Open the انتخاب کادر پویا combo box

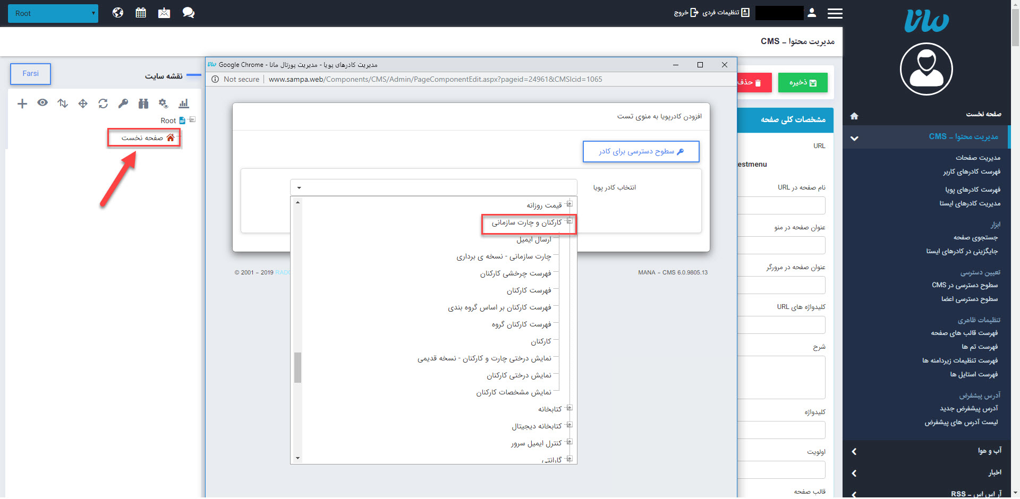433,187
